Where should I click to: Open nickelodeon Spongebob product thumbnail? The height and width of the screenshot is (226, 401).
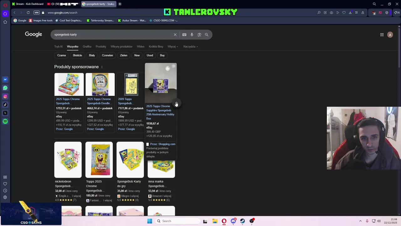68,160
